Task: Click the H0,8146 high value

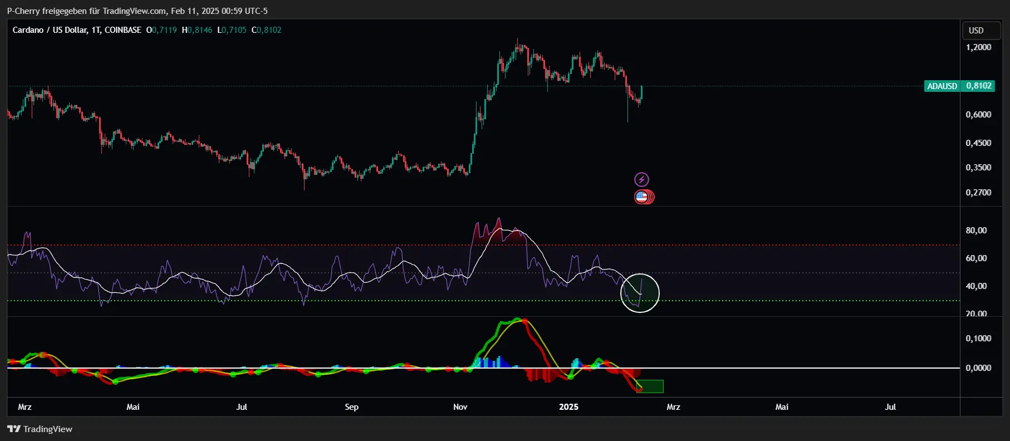Action: point(197,30)
